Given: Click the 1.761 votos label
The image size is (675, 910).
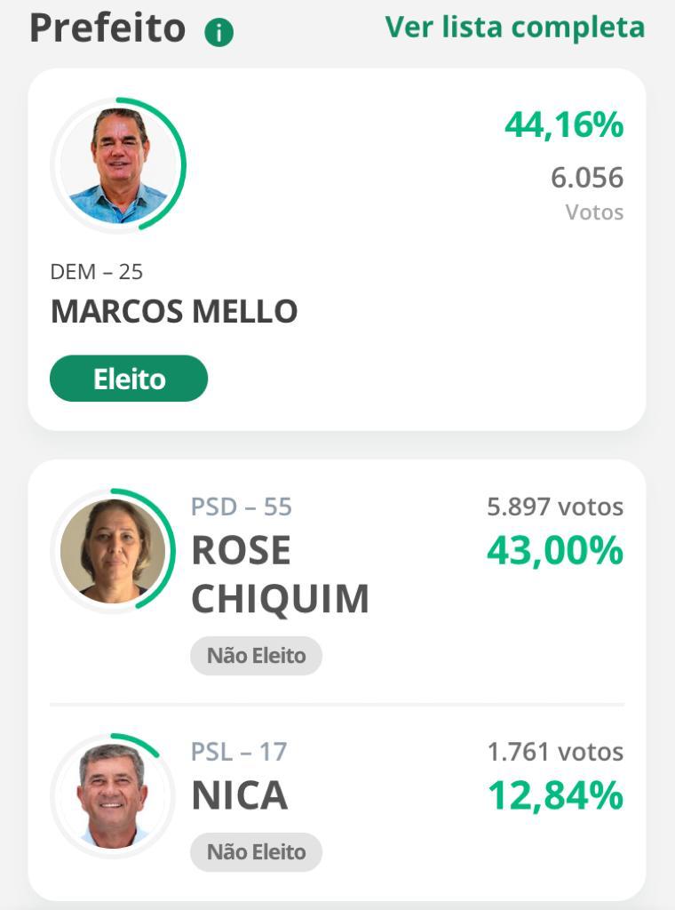Looking at the screenshot, I should click(555, 752).
